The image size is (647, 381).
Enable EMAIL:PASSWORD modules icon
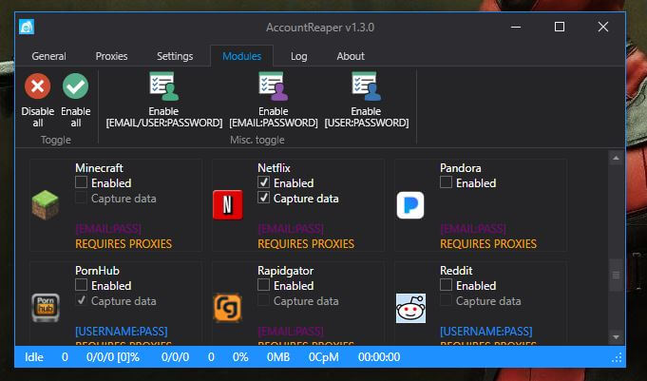click(x=274, y=86)
